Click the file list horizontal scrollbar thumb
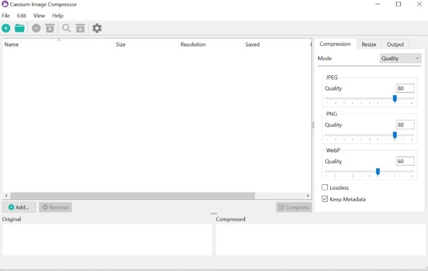428x271 pixels. point(133,196)
